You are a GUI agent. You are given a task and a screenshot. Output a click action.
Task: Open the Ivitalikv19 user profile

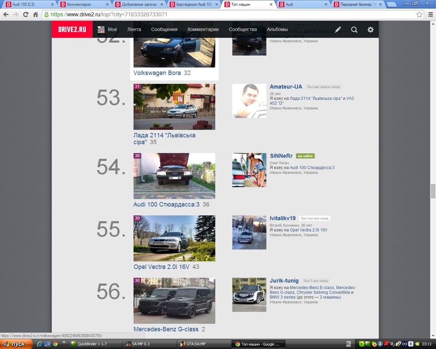click(282, 218)
